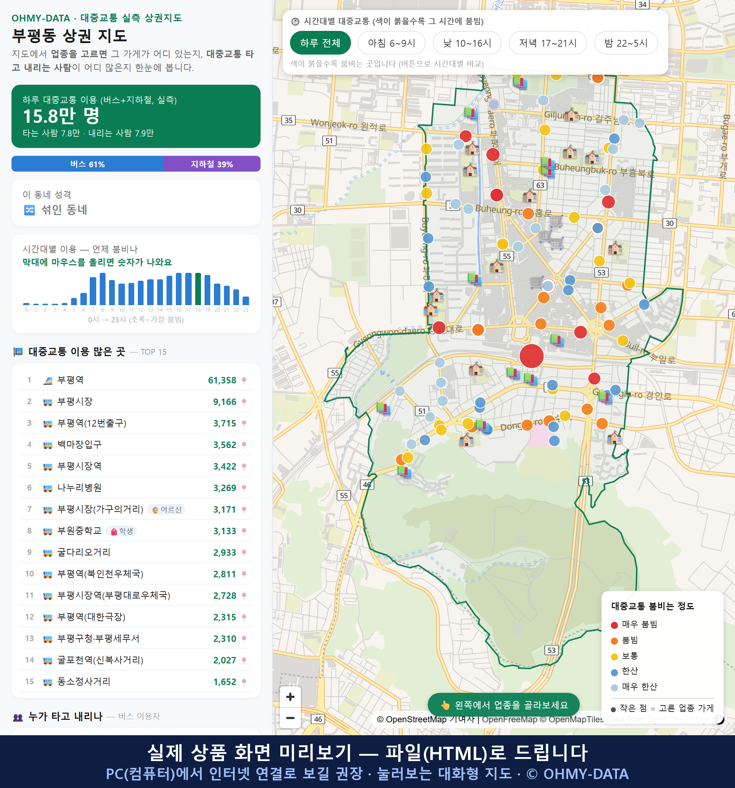Viewport: 735px width, 788px height.
Task: Click the 학생 badge on 부원중학교
Action: (122, 531)
